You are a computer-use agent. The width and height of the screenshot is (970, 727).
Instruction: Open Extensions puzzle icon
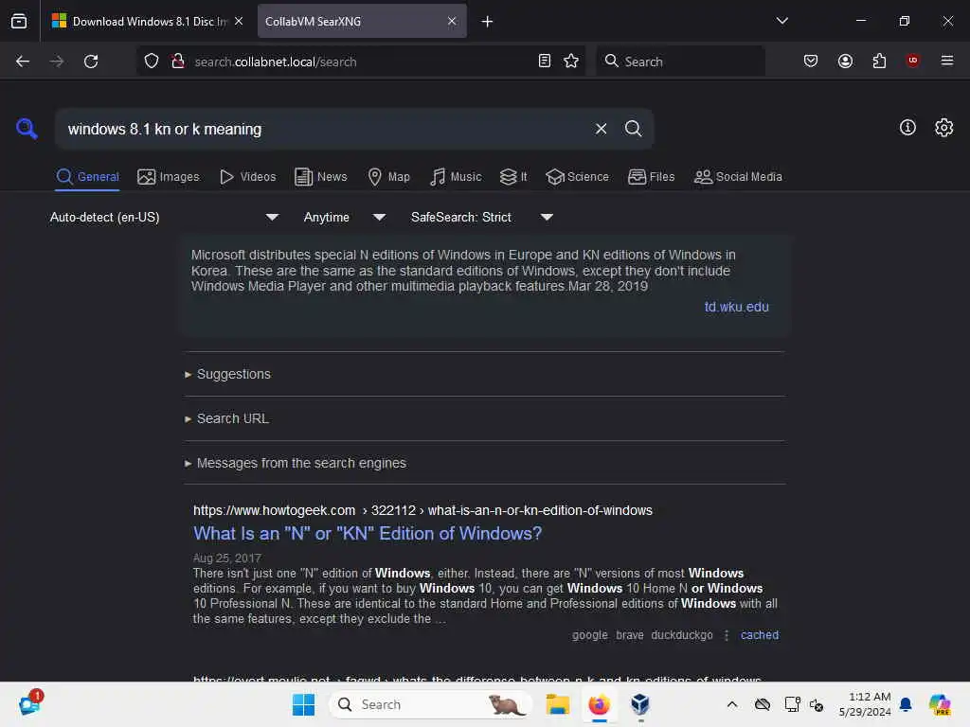[x=879, y=61]
